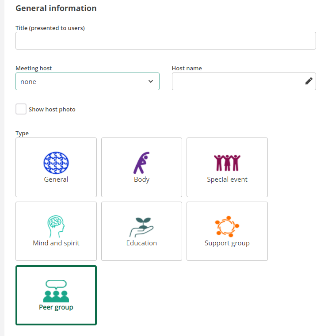The width and height of the screenshot is (324, 336).
Task: Click the Mind and spirit label text
Action: coord(56,243)
